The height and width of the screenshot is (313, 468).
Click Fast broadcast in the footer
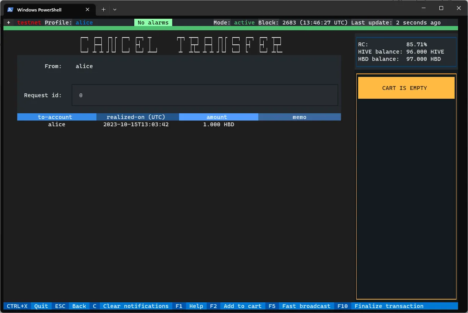pos(306,306)
